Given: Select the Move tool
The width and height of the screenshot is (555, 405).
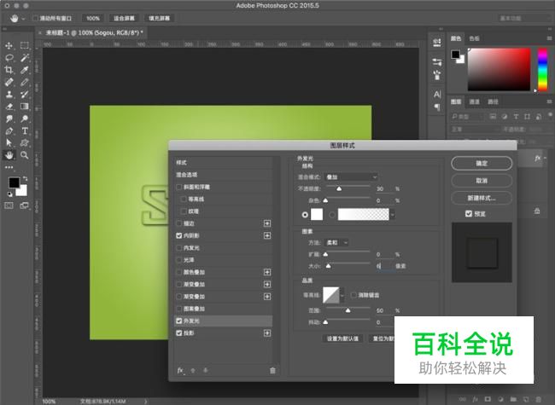Looking at the screenshot, I should pyautogui.click(x=9, y=45).
